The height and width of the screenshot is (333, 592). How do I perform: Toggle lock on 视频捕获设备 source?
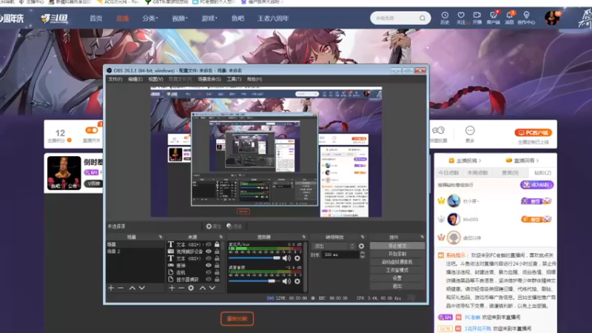[x=217, y=252]
